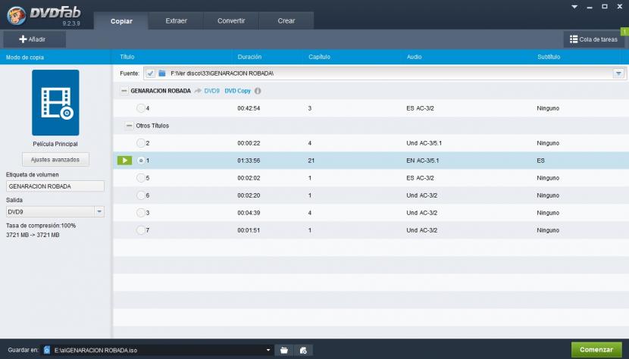
Task: Browse output folder icon next to save path
Action: [284, 350]
